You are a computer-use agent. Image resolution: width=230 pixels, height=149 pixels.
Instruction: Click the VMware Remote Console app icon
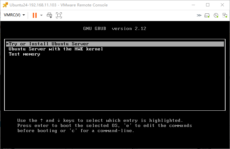(x=5, y=5)
